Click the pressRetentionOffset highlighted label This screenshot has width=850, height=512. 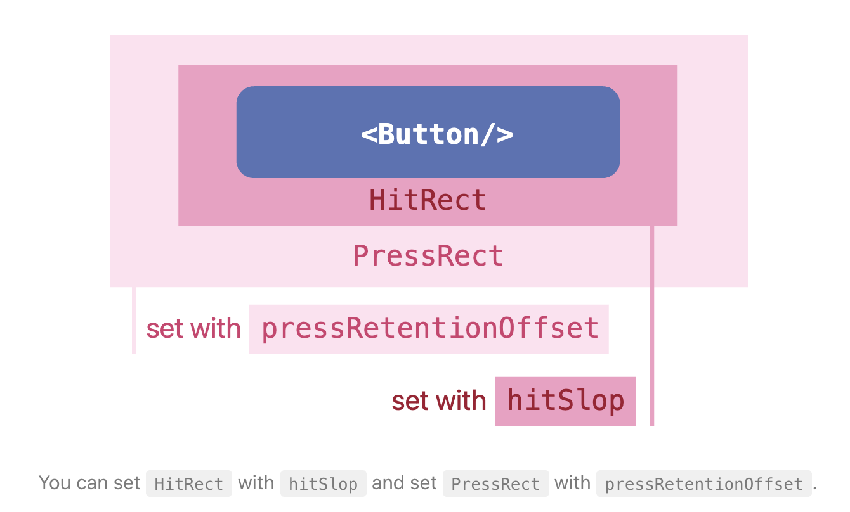pyautogui.click(x=429, y=329)
